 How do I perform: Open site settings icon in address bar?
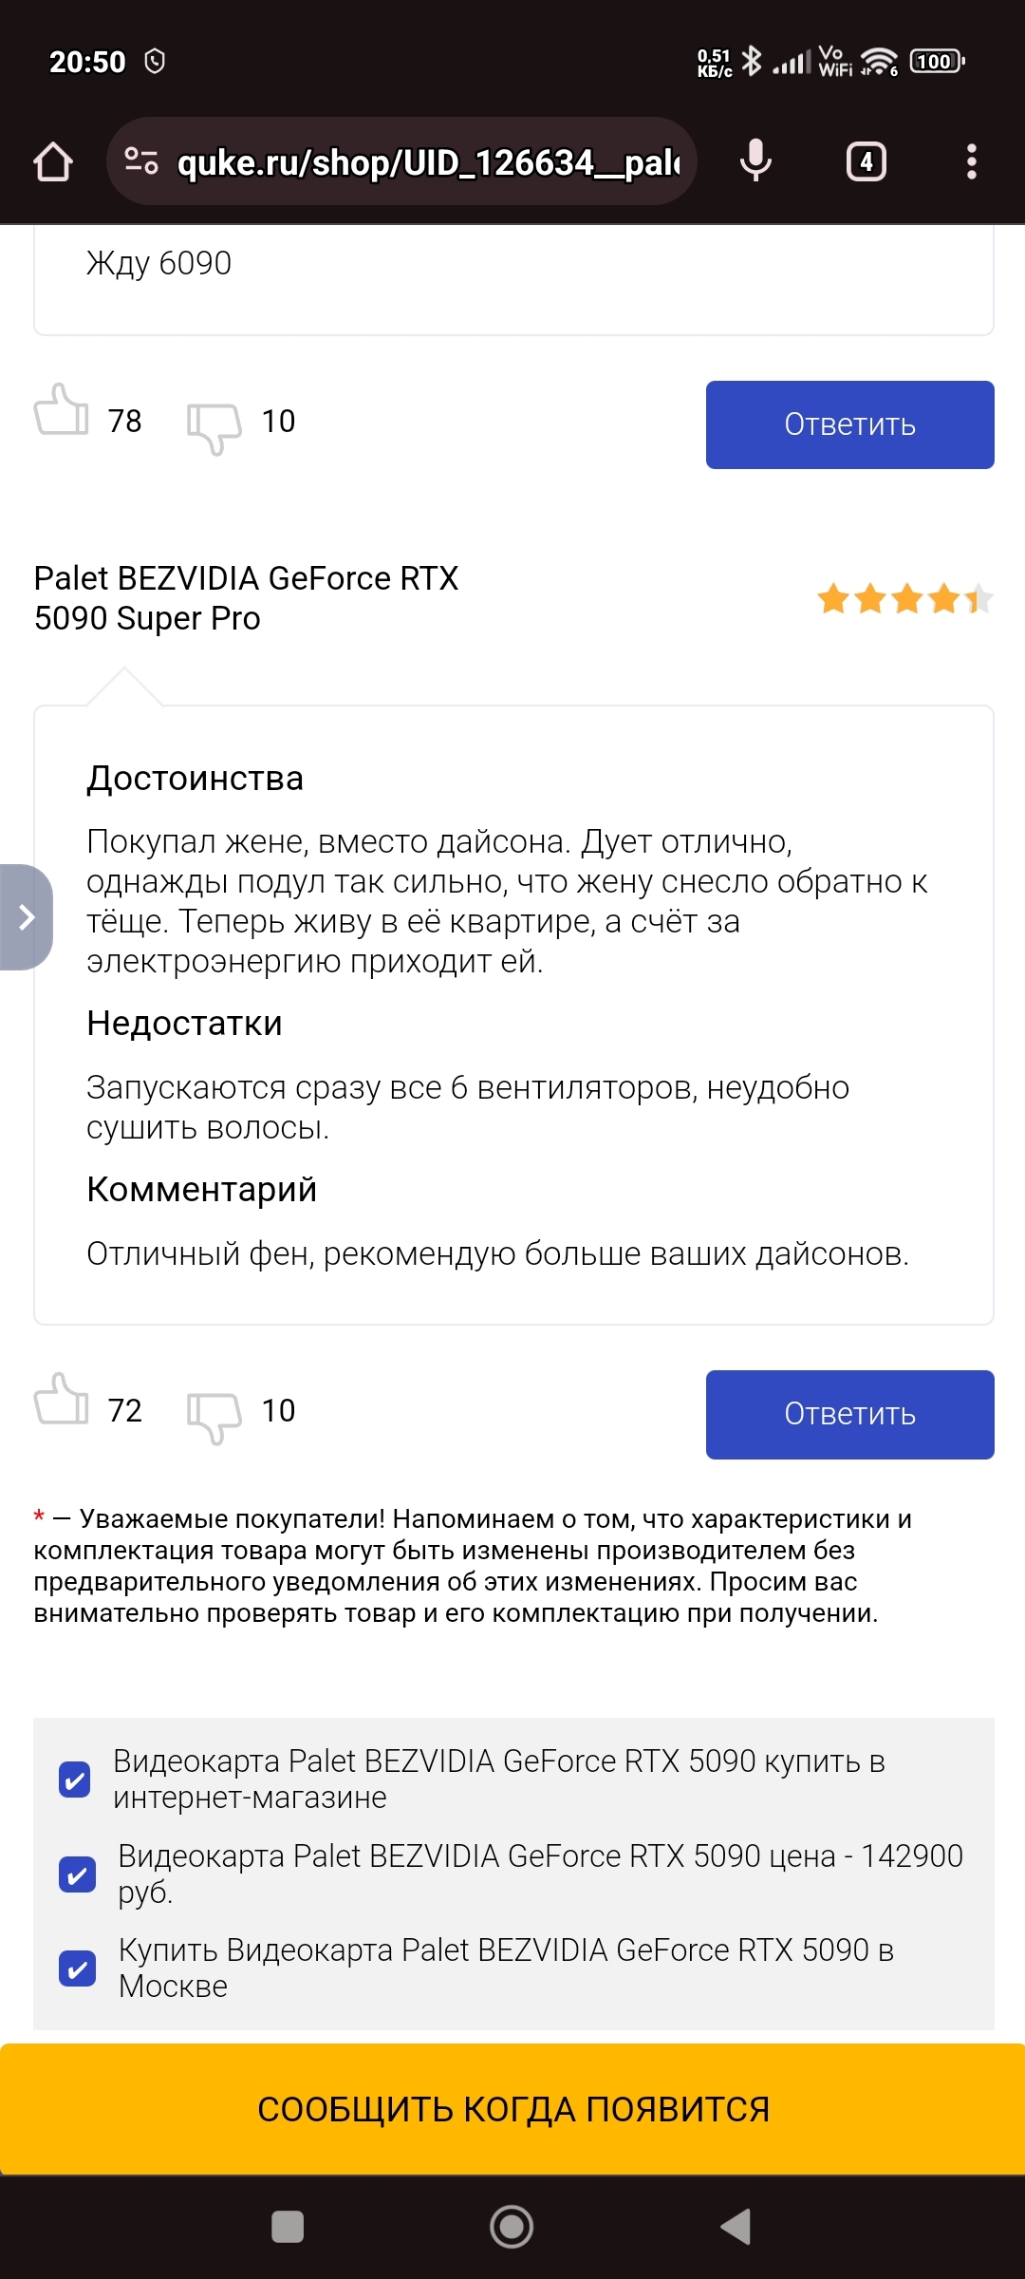point(141,161)
